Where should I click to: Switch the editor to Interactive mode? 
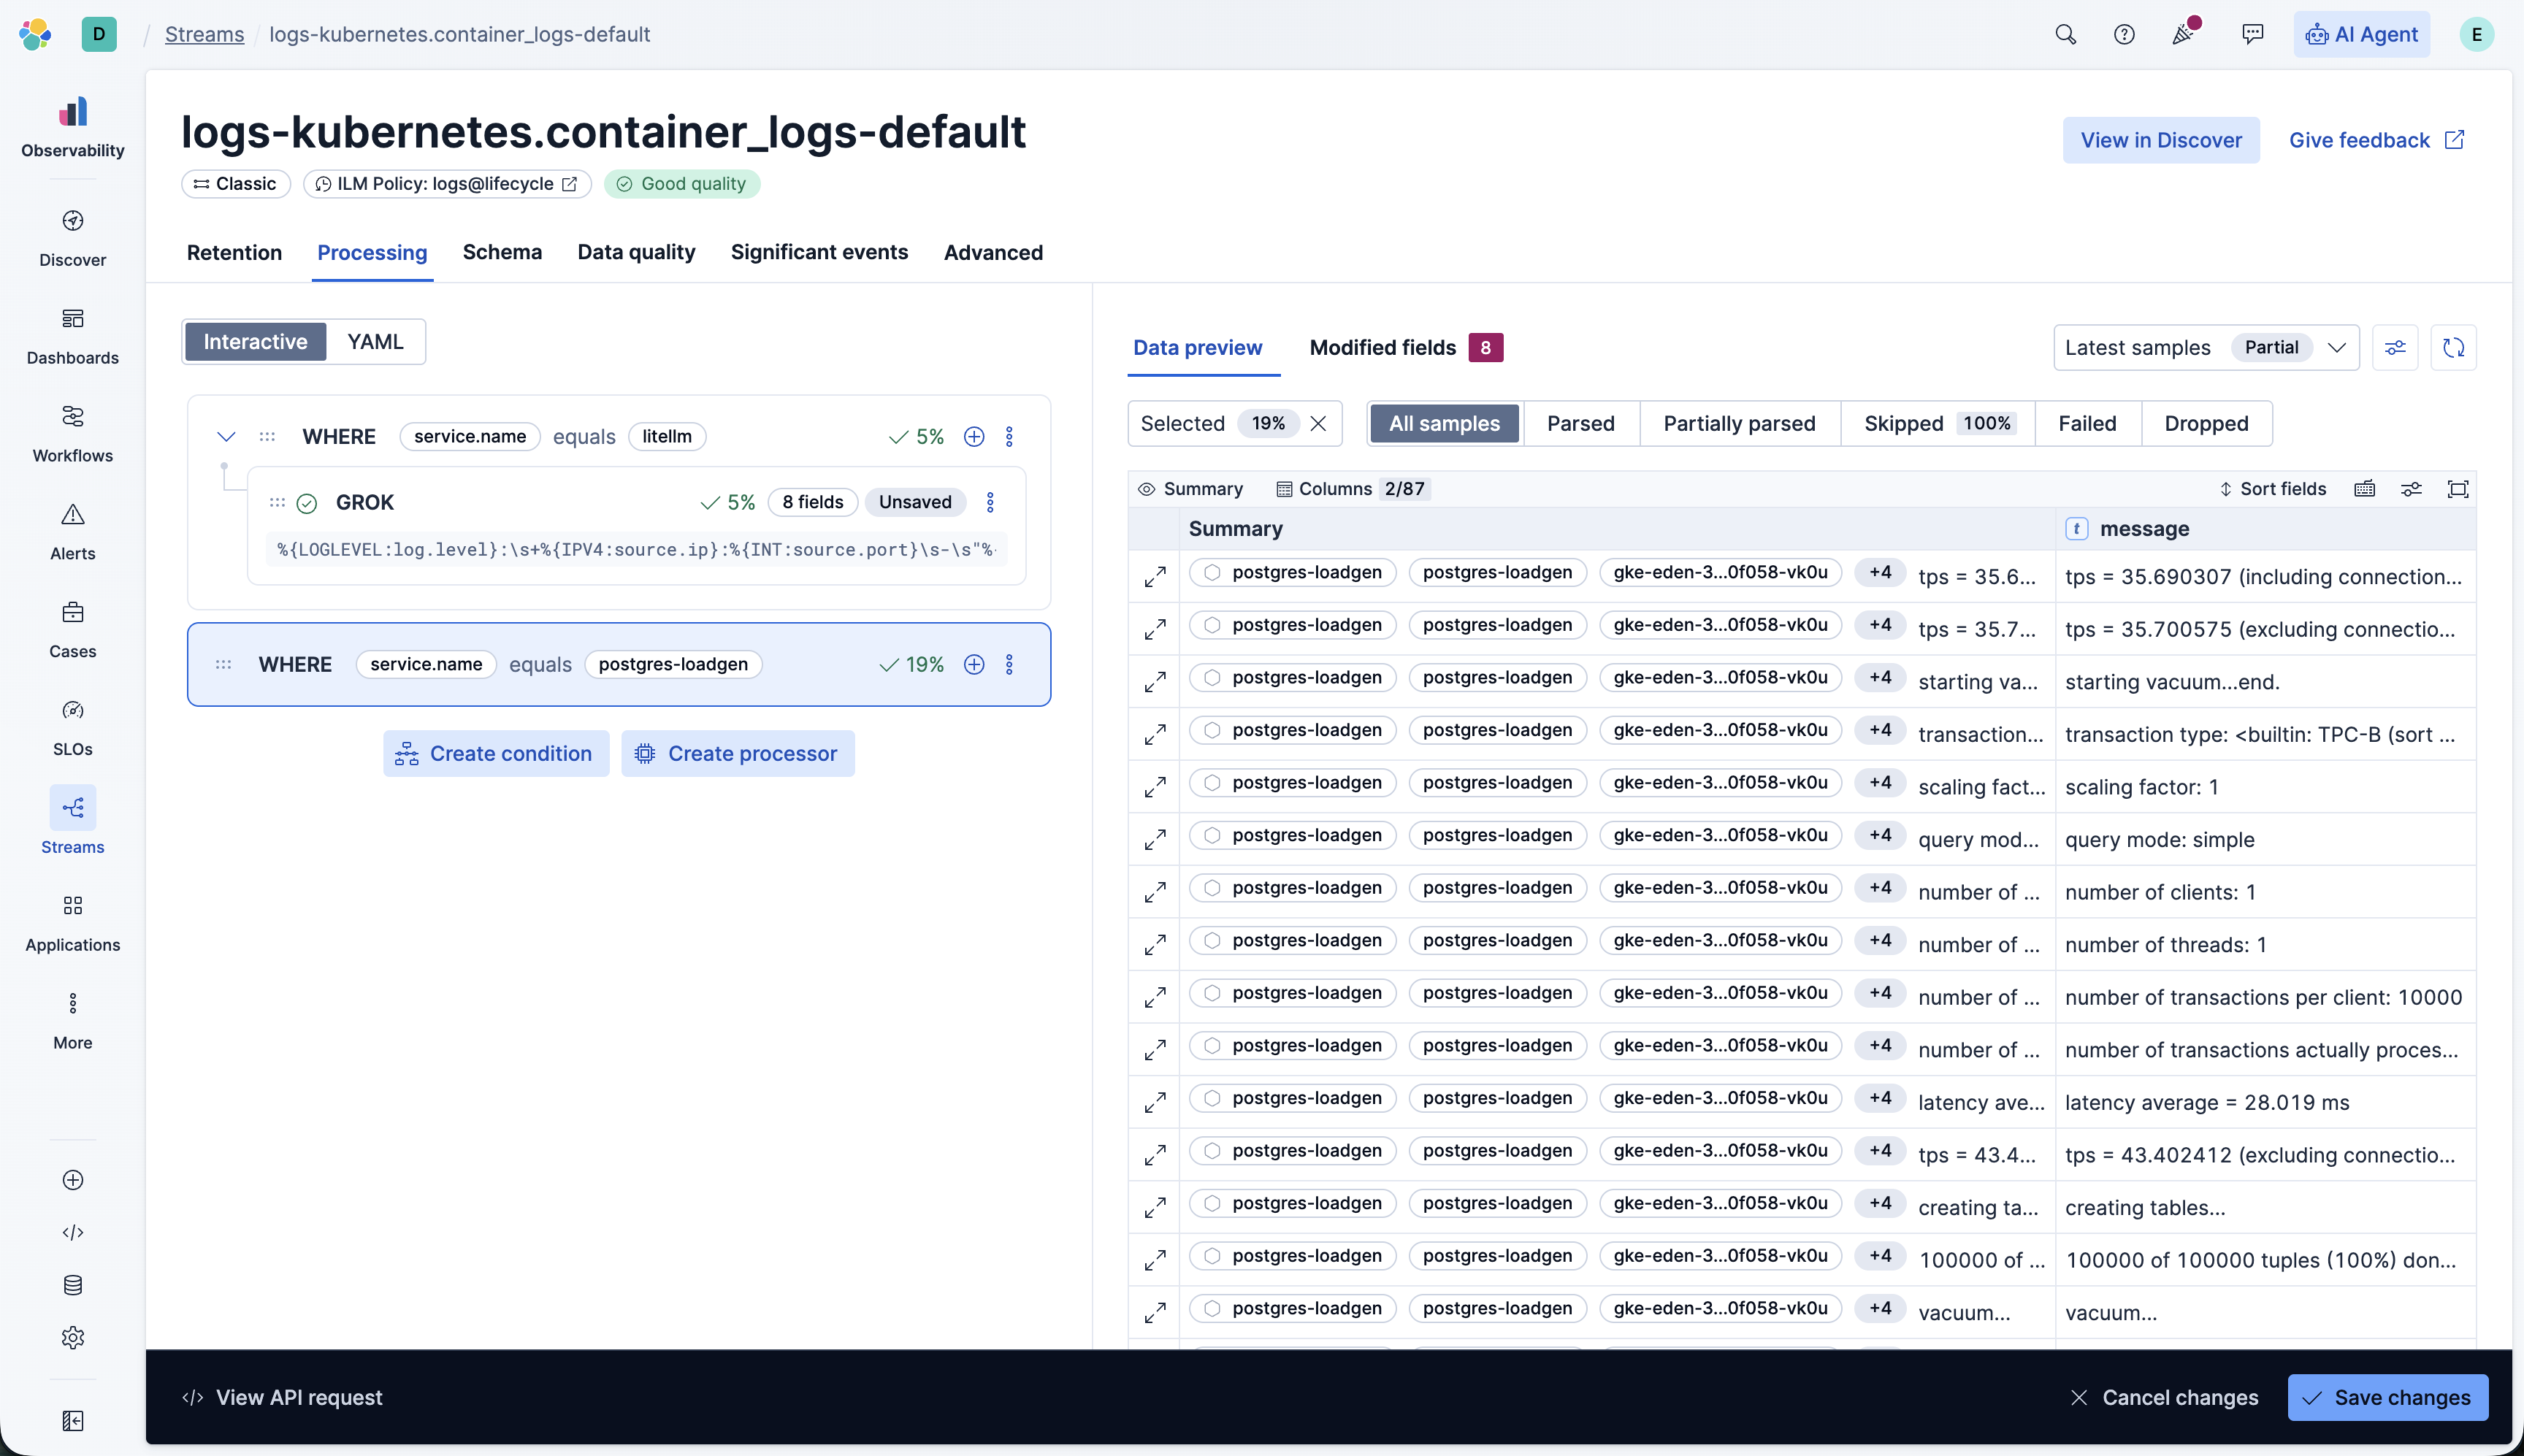[255, 342]
